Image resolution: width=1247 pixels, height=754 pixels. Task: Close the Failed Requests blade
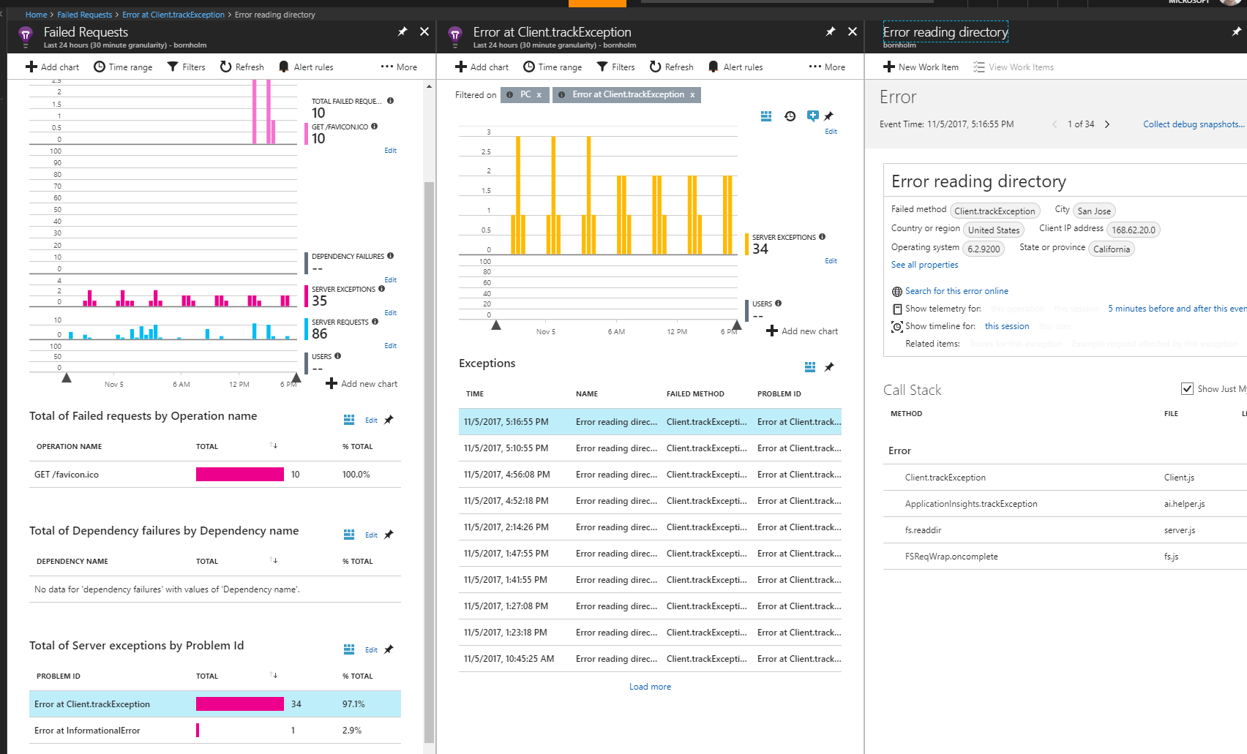pos(424,31)
